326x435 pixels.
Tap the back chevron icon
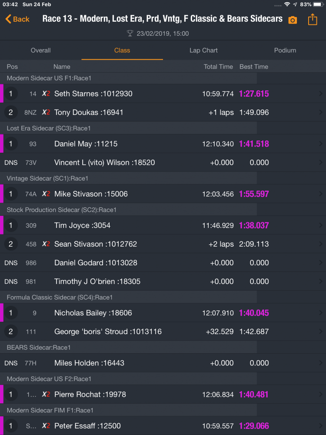(8, 19)
